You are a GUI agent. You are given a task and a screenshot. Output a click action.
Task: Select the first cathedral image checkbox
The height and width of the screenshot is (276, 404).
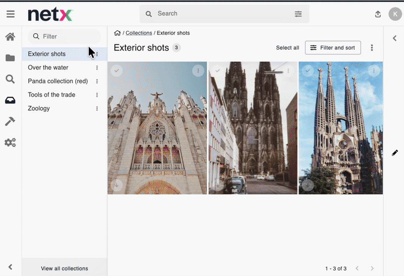click(x=117, y=71)
